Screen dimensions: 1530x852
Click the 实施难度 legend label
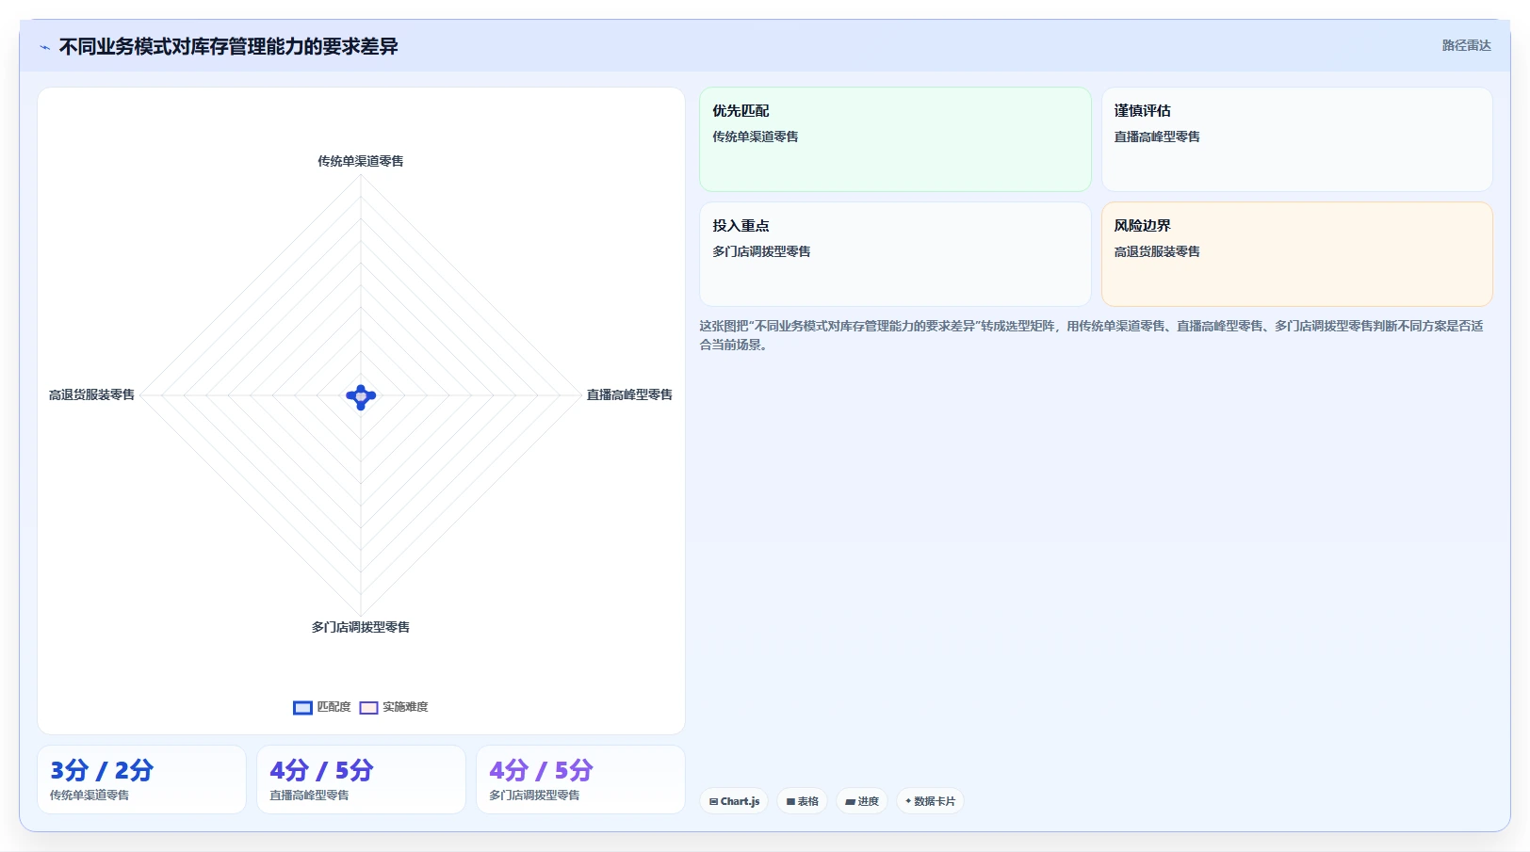(x=405, y=707)
